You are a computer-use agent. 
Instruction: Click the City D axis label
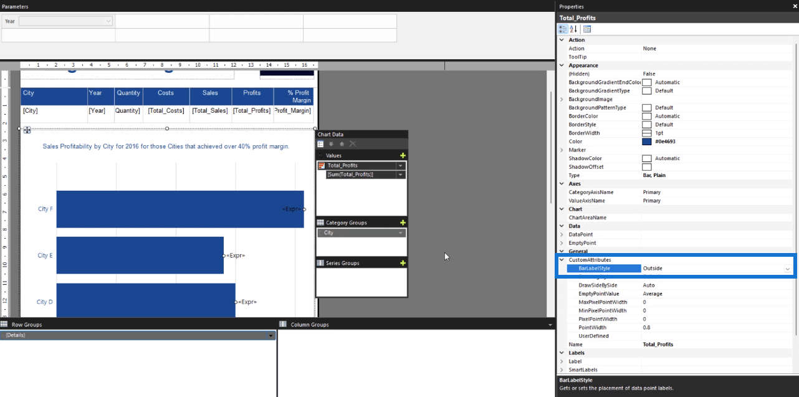[x=45, y=302]
